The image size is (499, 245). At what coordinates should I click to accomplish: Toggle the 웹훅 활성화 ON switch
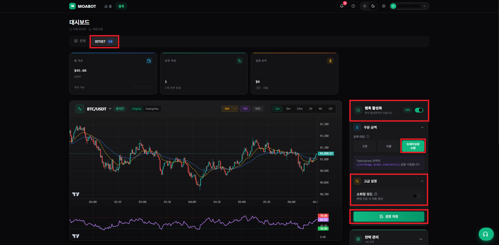pos(419,110)
